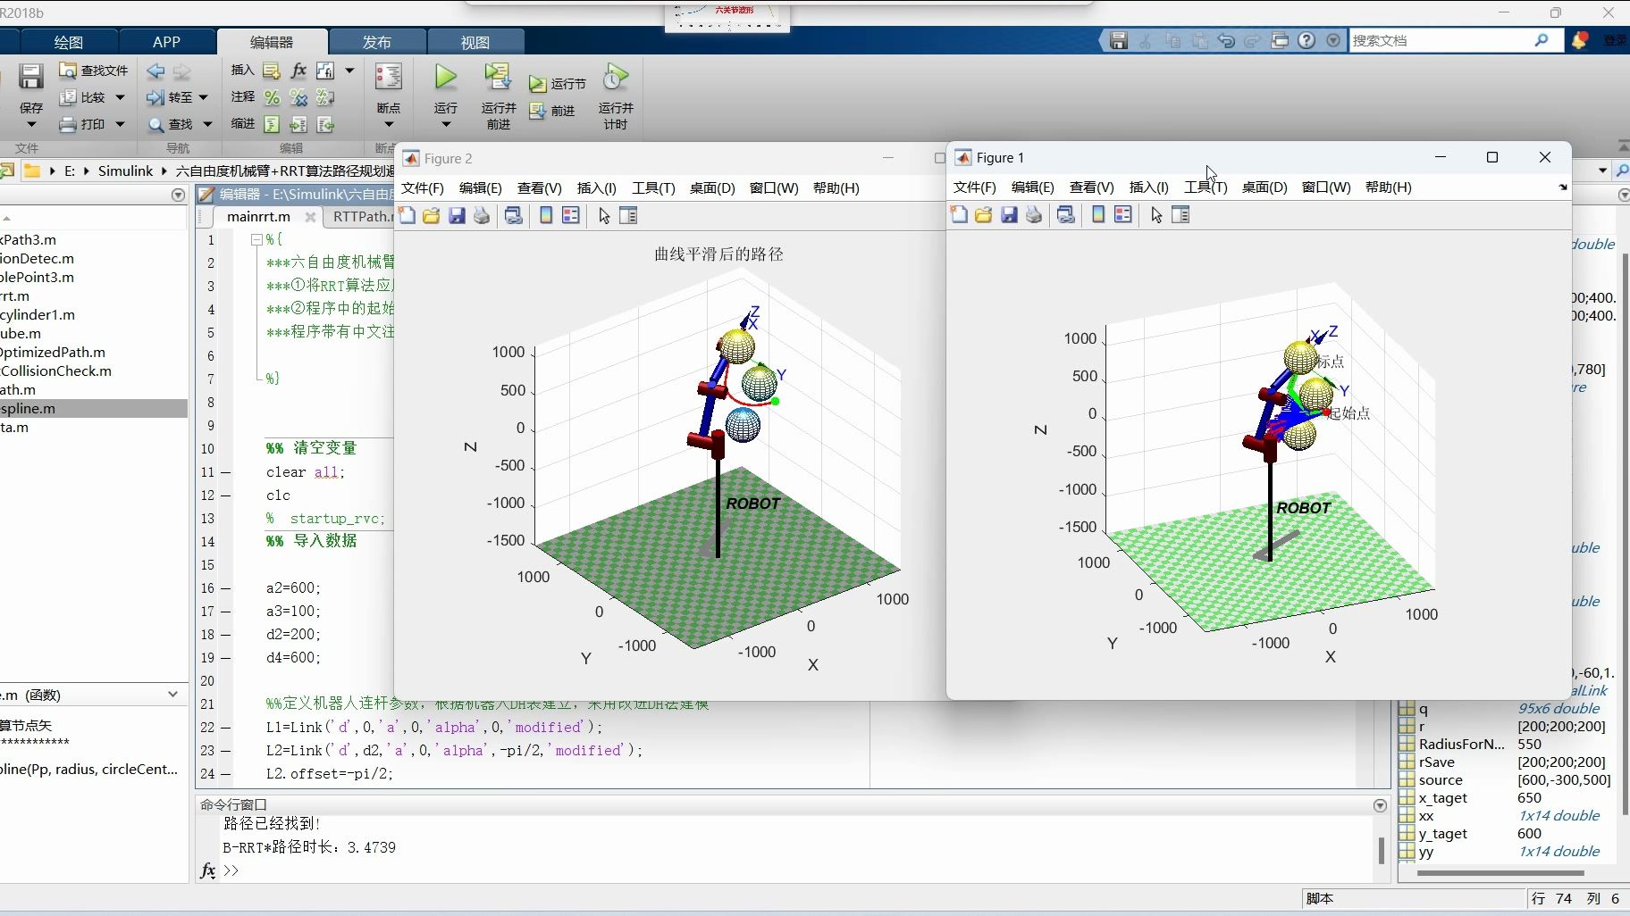Open the 工具(T) menu in Figure 1

point(1205,187)
